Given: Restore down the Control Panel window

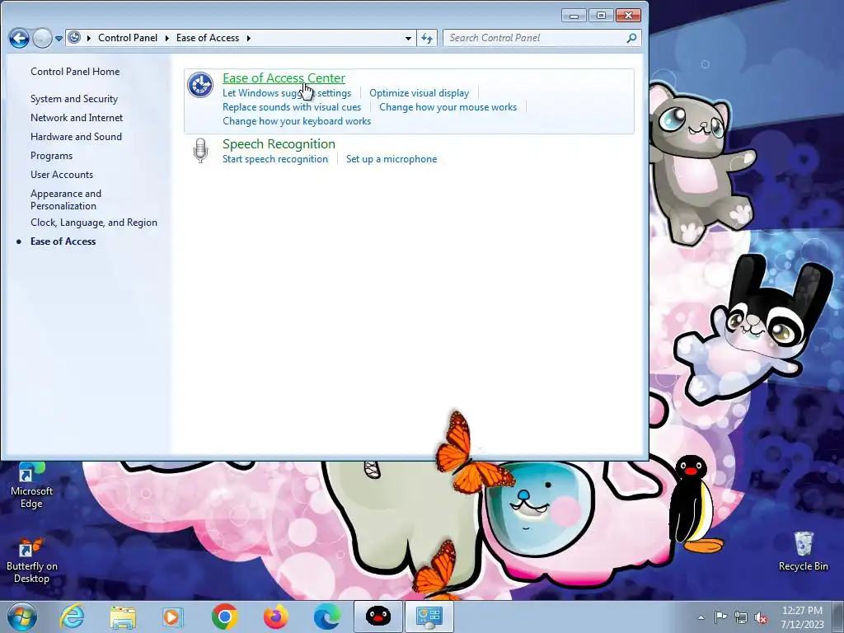Looking at the screenshot, I should [x=601, y=16].
